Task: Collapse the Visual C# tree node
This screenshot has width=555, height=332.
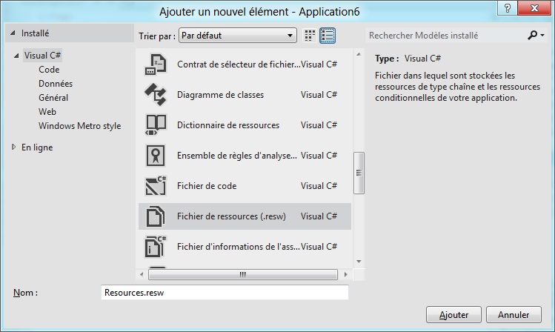Action: coord(16,56)
